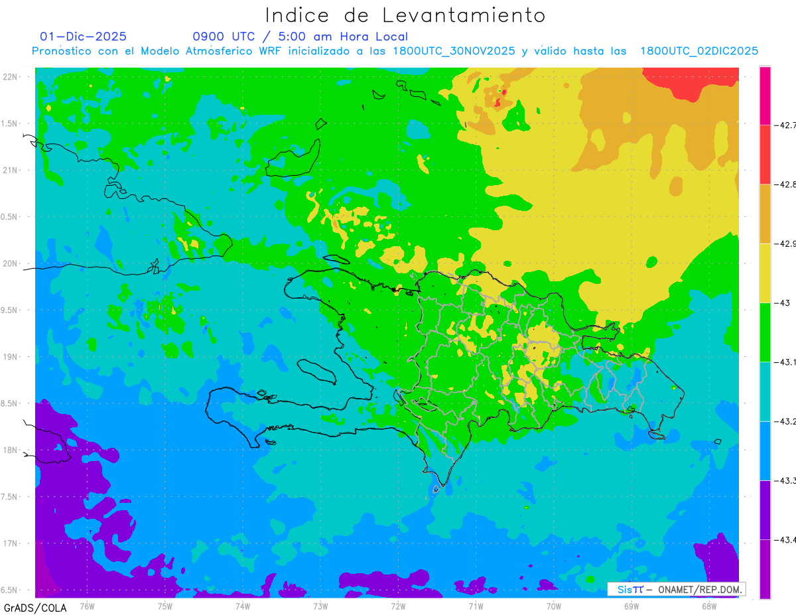Select the yellow legend swatch below -42.9

pyautogui.click(x=765, y=273)
